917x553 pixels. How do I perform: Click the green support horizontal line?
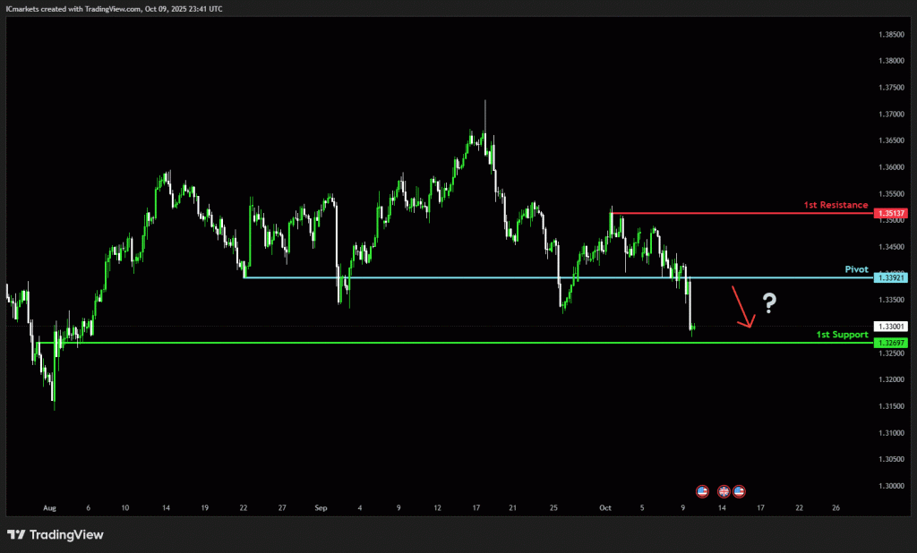click(x=448, y=343)
